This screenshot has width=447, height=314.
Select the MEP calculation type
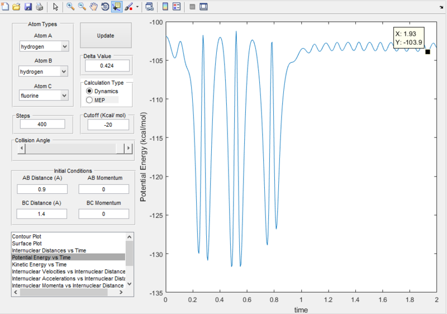pyautogui.click(x=89, y=99)
